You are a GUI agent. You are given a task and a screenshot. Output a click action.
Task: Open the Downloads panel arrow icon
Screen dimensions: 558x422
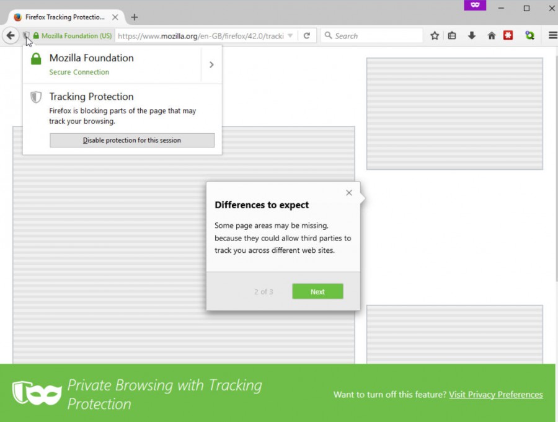tap(471, 35)
